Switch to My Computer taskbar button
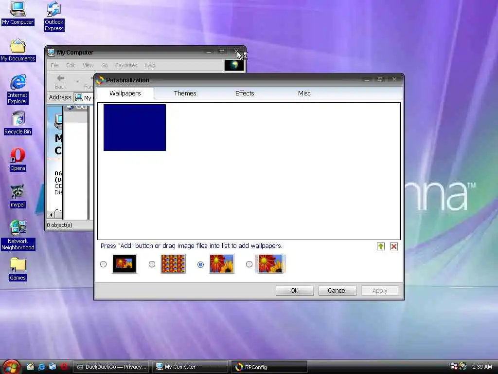 coord(190,367)
